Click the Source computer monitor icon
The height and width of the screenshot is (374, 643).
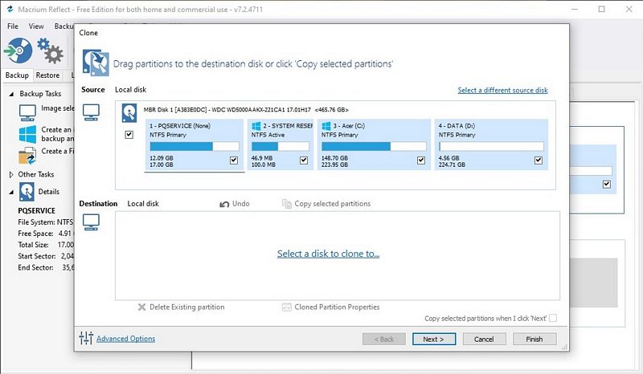pyautogui.click(x=91, y=112)
